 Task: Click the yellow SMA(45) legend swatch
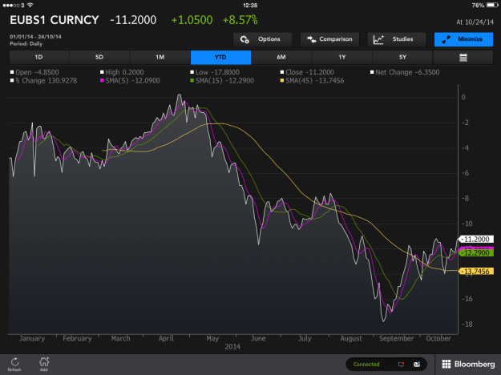click(x=282, y=80)
